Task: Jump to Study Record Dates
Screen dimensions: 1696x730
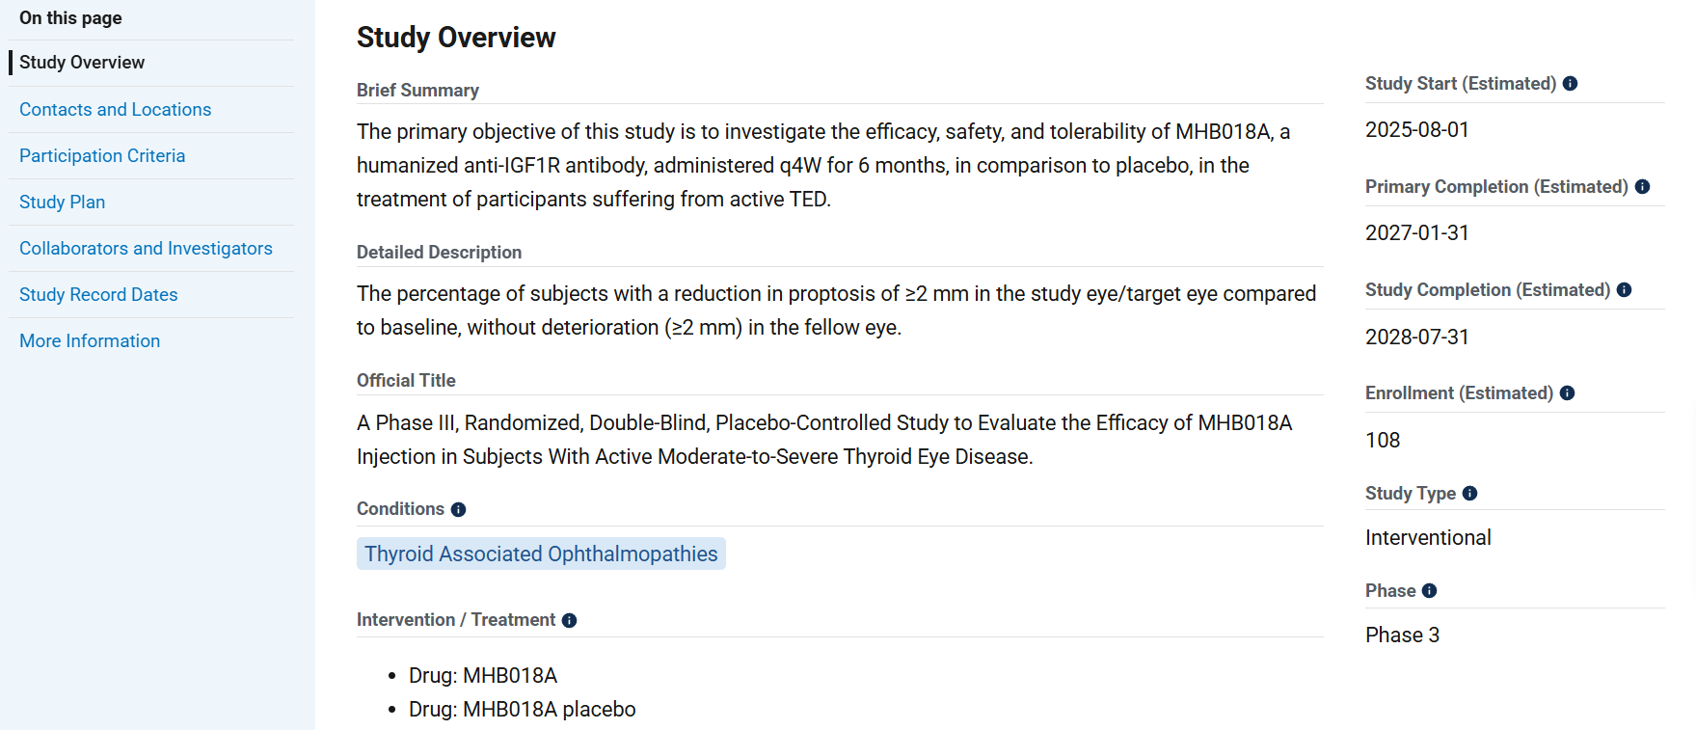Action: 98,295
